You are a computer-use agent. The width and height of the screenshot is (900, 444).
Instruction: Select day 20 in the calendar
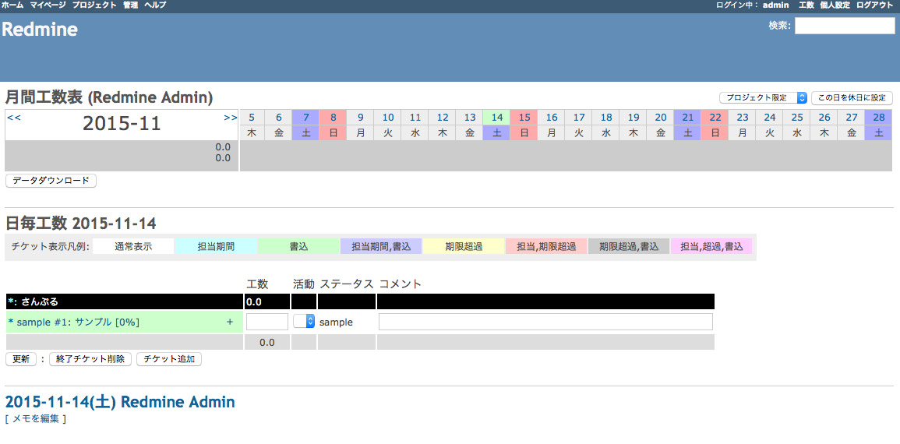coord(661,118)
